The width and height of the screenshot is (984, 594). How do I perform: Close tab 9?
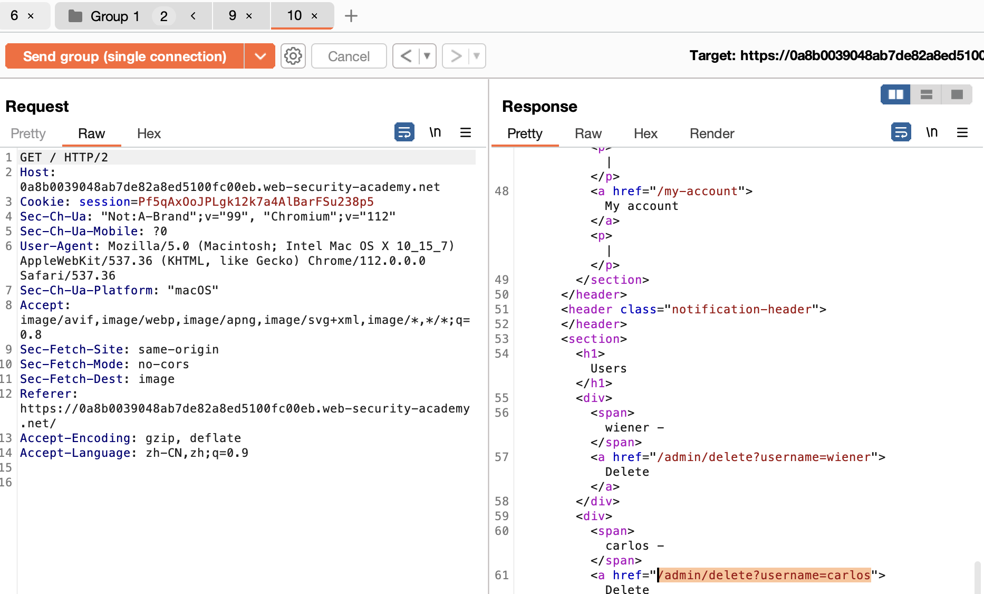click(249, 16)
